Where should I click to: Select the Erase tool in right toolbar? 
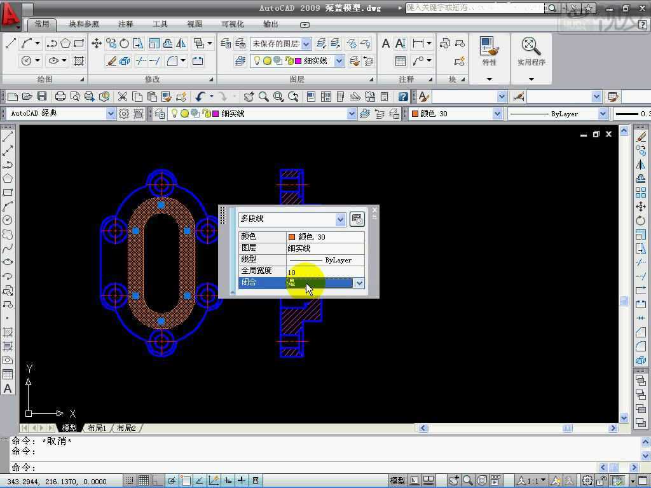point(641,137)
